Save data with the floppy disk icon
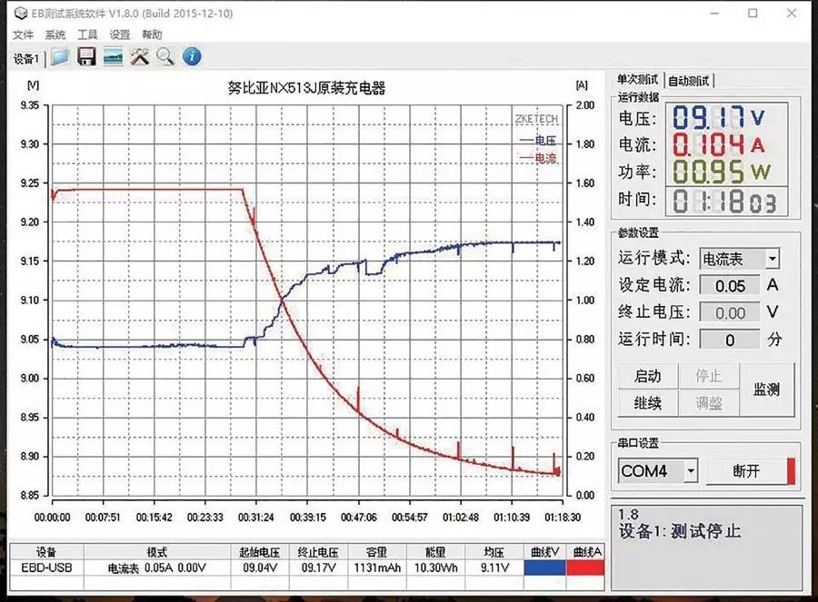The image size is (818, 602). [86, 56]
